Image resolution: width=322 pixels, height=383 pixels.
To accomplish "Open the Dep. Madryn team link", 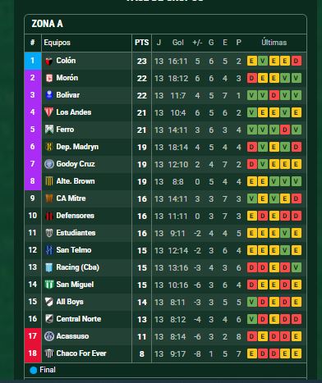I will tap(77, 147).
